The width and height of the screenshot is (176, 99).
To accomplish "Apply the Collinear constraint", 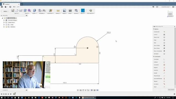I will coord(164,62).
